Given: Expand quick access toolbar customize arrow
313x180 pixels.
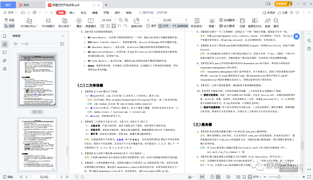Looking at the screenshot, I should click(x=52, y=12).
